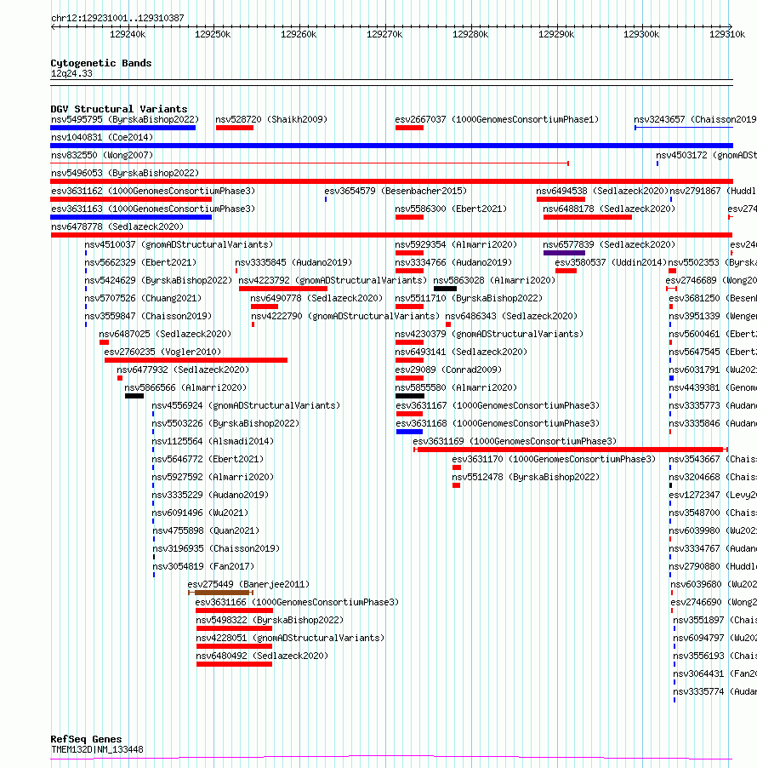Click esv3631168 (1000GenomesConsortiumPhase3) label
The height and width of the screenshot is (768, 757).
498,423
